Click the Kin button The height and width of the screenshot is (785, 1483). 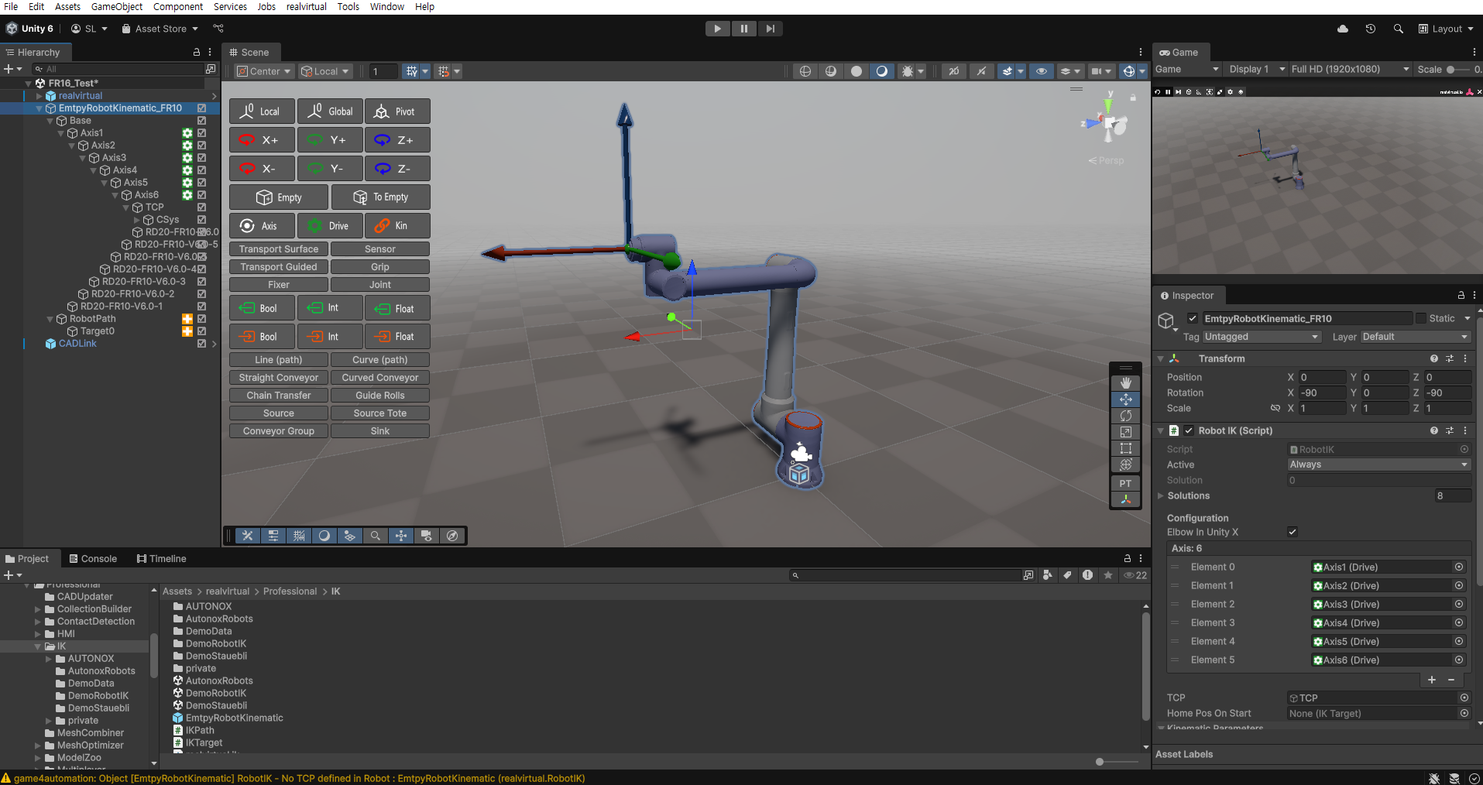(397, 226)
